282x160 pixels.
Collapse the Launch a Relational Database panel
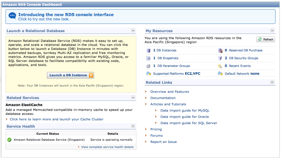133,30
